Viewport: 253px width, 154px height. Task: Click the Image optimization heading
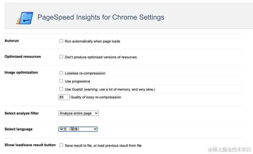(21, 73)
